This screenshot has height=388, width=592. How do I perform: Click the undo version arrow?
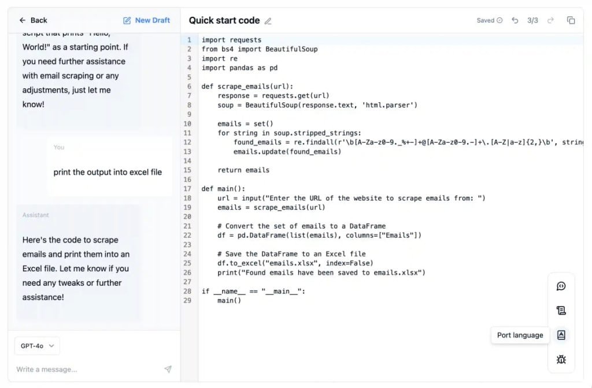pyautogui.click(x=515, y=20)
